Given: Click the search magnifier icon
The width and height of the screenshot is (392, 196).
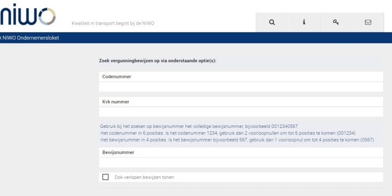Looking at the screenshot, I should [x=272, y=22].
